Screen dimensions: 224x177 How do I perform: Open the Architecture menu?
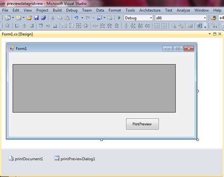tap(150, 10)
